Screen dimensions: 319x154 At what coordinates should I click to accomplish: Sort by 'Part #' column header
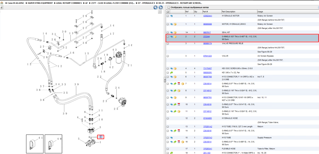point(205,12)
